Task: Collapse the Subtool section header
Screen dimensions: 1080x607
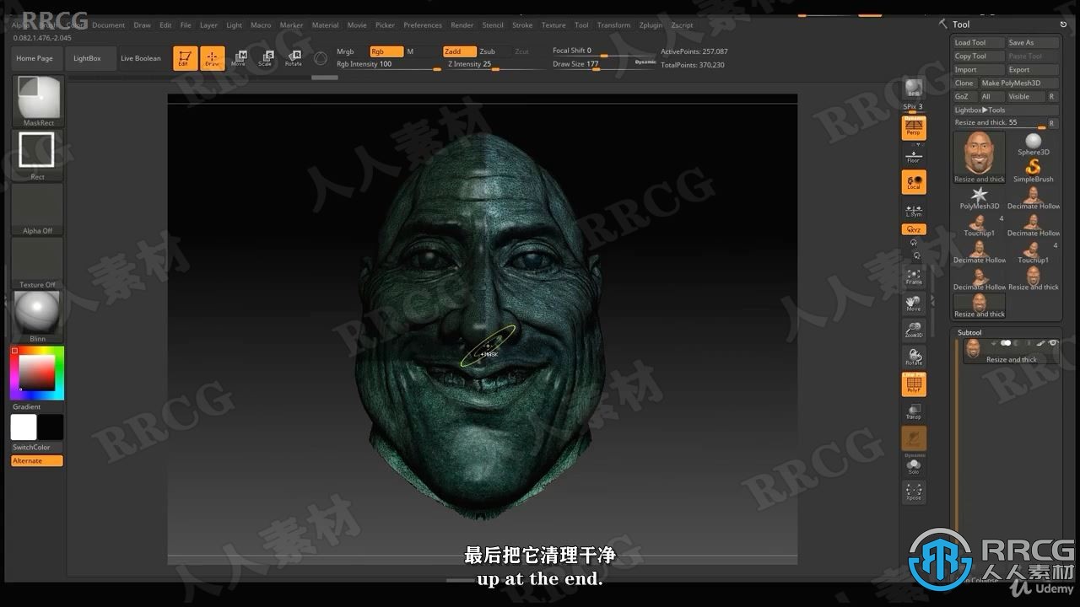Action: click(969, 332)
